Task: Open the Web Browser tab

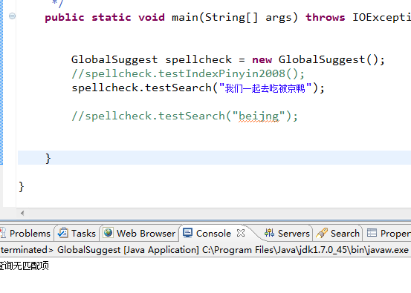Action: pyautogui.click(x=139, y=233)
